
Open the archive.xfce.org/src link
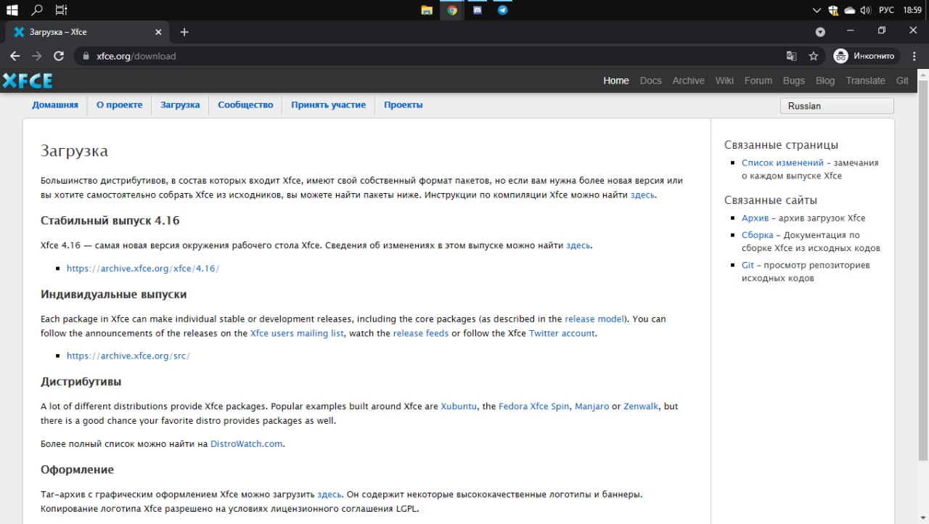128,356
